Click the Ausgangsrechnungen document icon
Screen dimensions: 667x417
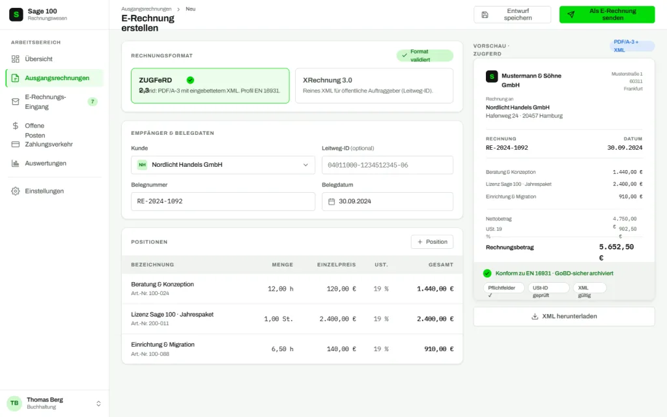click(16, 78)
